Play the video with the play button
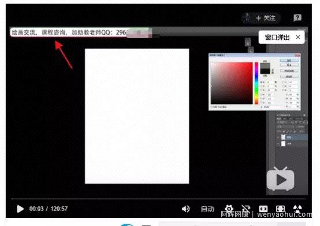Image resolution: width=320 pixels, height=226 pixels. [x=20, y=209]
